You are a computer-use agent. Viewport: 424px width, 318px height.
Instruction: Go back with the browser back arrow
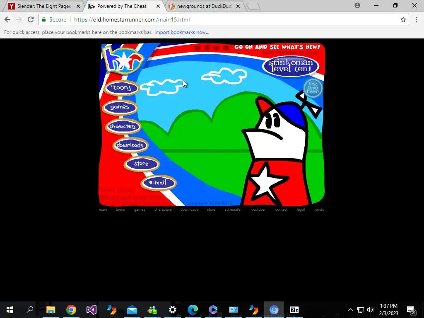click(7, 19)
